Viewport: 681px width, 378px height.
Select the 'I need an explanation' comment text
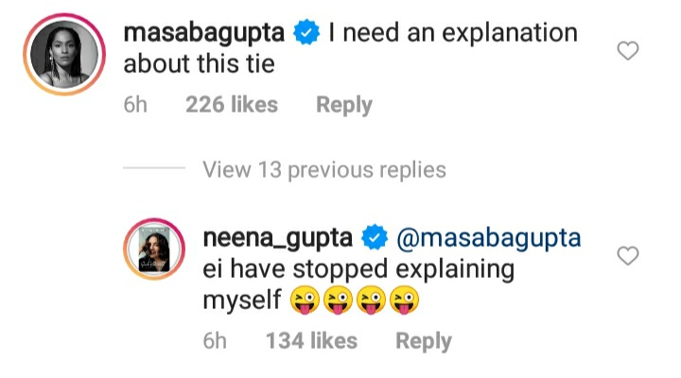[x=452, y=34]
